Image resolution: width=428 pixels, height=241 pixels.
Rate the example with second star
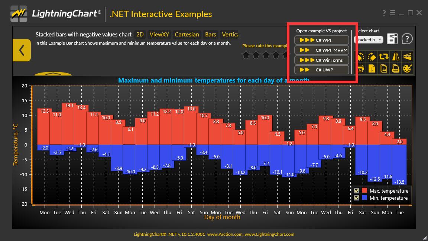256,55
